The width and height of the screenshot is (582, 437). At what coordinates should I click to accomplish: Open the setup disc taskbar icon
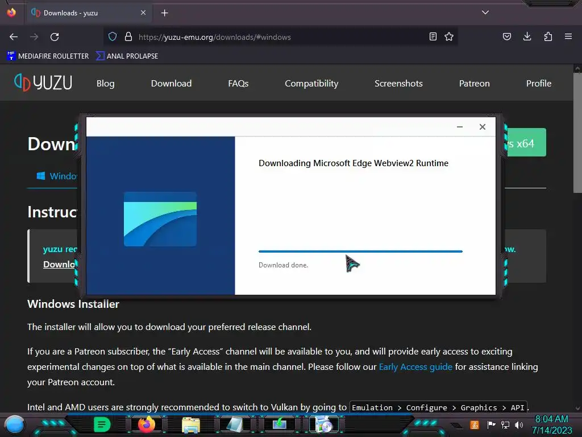(x=323, y=424)
